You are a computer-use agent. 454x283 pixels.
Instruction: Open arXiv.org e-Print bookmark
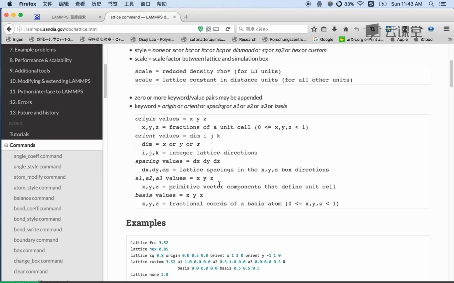click(x=361, y=40)
